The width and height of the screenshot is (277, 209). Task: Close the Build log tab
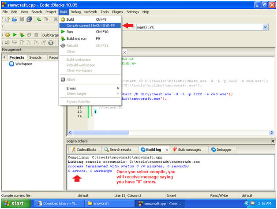coord(167,150)
